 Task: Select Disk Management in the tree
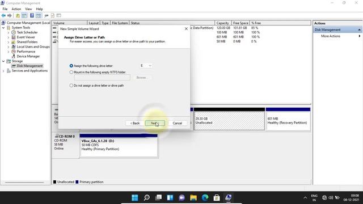click(29, 66)
